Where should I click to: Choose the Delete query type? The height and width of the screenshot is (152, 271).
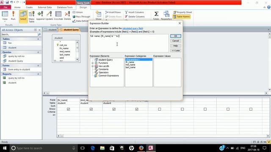pos(67,16)
